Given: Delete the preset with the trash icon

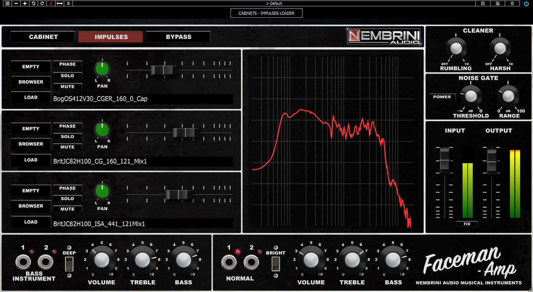Looking at the screenshot, I should pyautogui.click(x=512, y=3).
